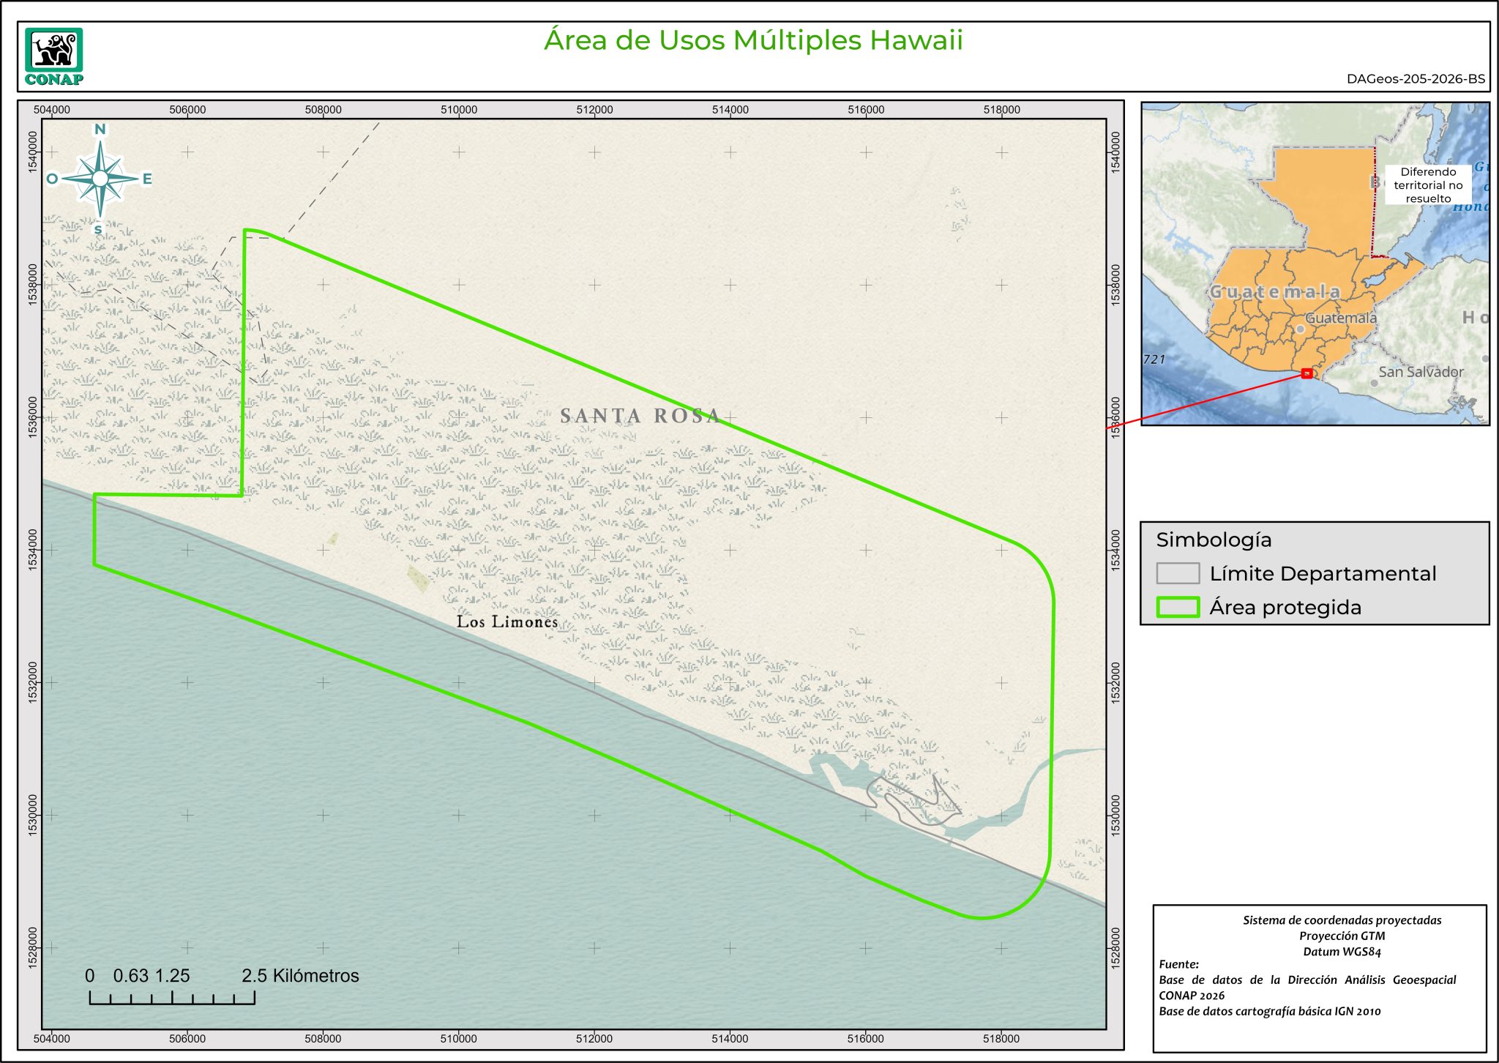Click the Guatemala city dot on inset map
The image size is (1499, 1063).
pyautogui.click(x=1300, y=329)
